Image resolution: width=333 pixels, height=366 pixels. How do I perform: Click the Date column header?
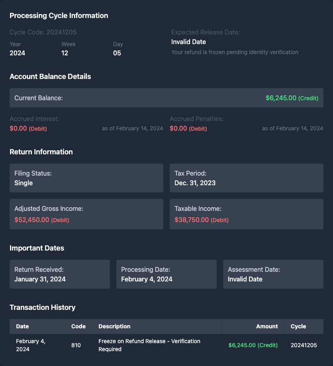pyautogui.click(x=22, y=326)
